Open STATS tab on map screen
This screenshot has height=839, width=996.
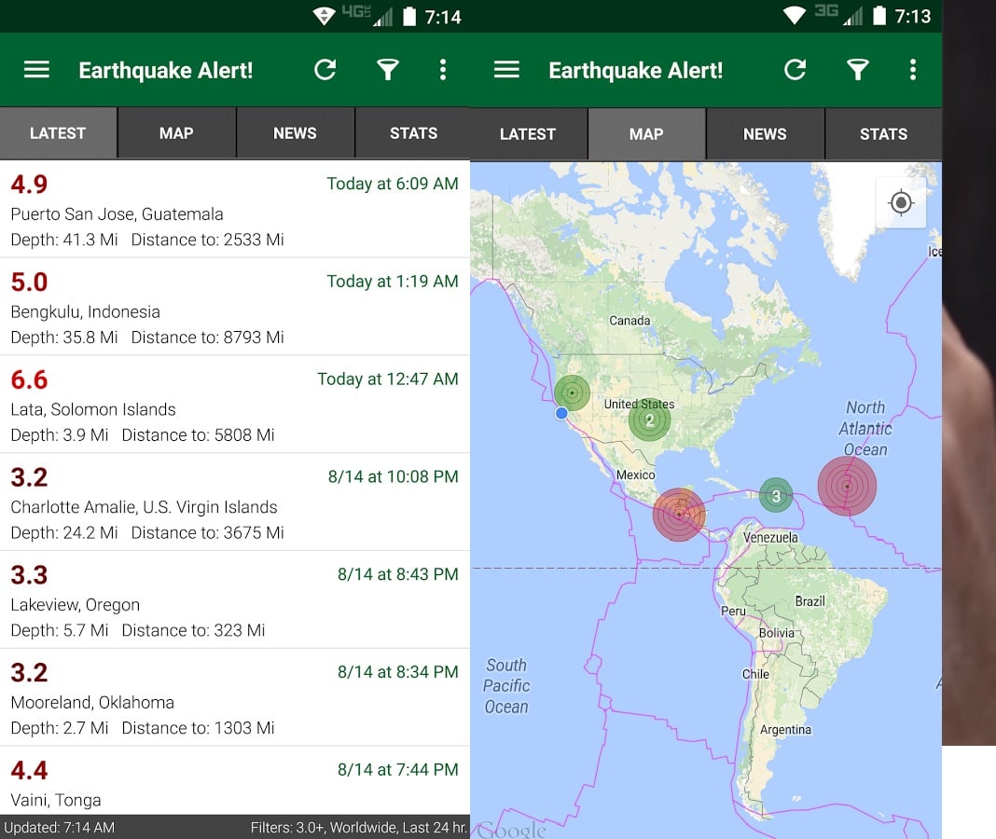point(883,134)
